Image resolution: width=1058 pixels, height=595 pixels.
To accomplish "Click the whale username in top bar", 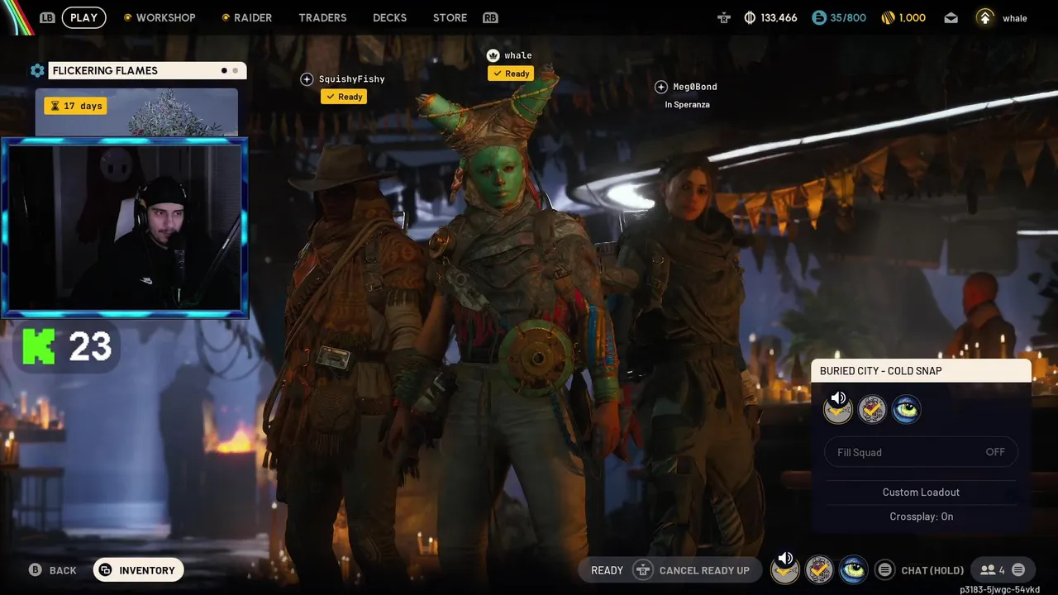I will pos(1015,18).
